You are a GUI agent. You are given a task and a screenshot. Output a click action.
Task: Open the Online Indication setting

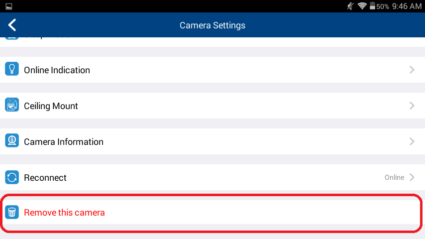point(212,70)
